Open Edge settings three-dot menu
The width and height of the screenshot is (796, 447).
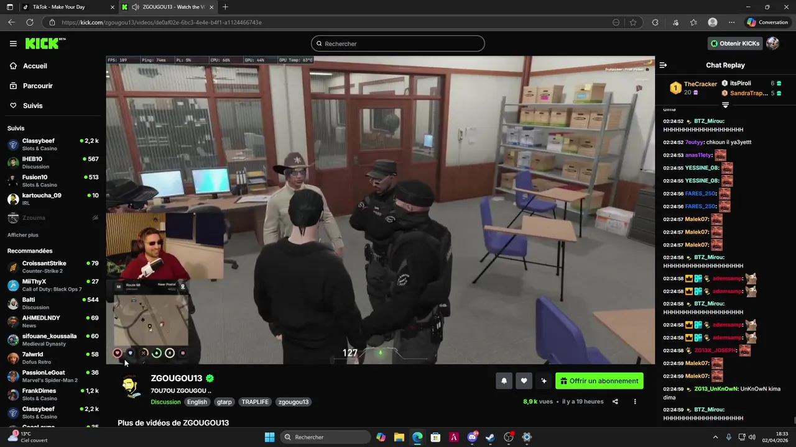point(731,22)
